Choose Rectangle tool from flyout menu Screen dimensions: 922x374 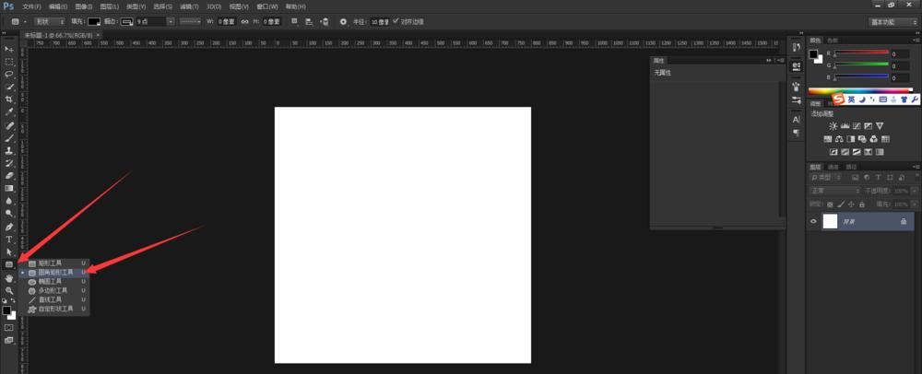tap(54, 263)
